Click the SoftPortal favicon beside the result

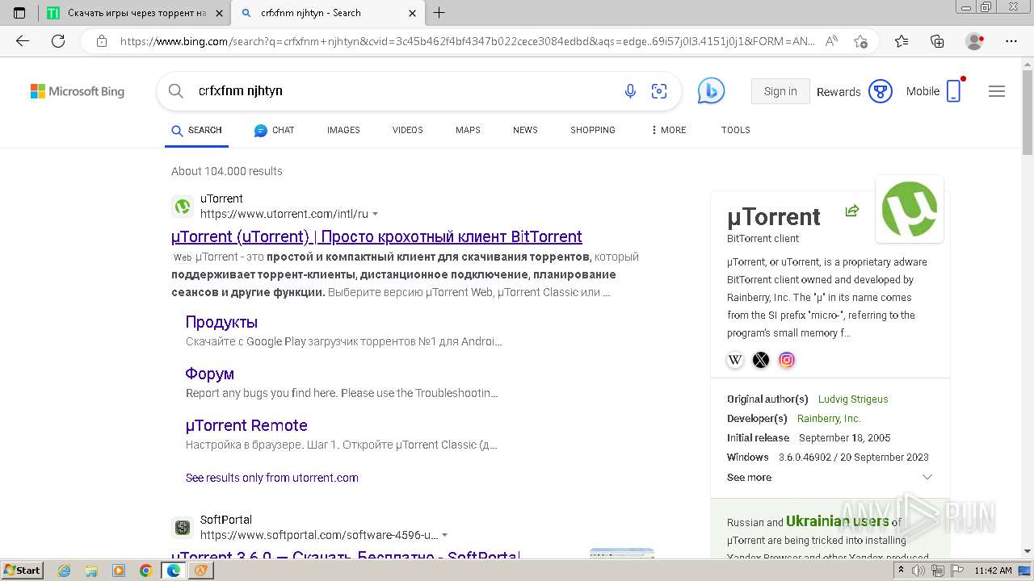pos(183,528)
